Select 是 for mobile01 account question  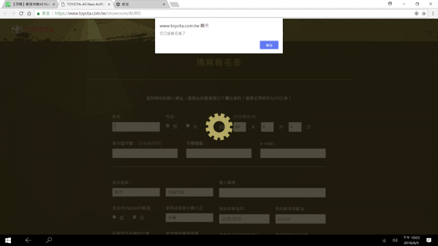point(114,217)
